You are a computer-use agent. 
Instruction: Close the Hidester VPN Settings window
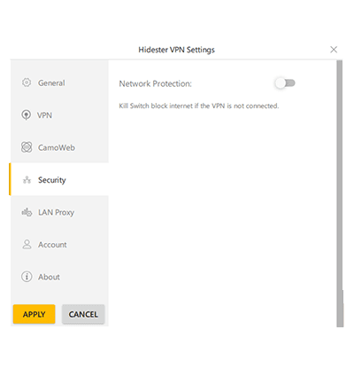pyautogui.click(x=334, y=50)
